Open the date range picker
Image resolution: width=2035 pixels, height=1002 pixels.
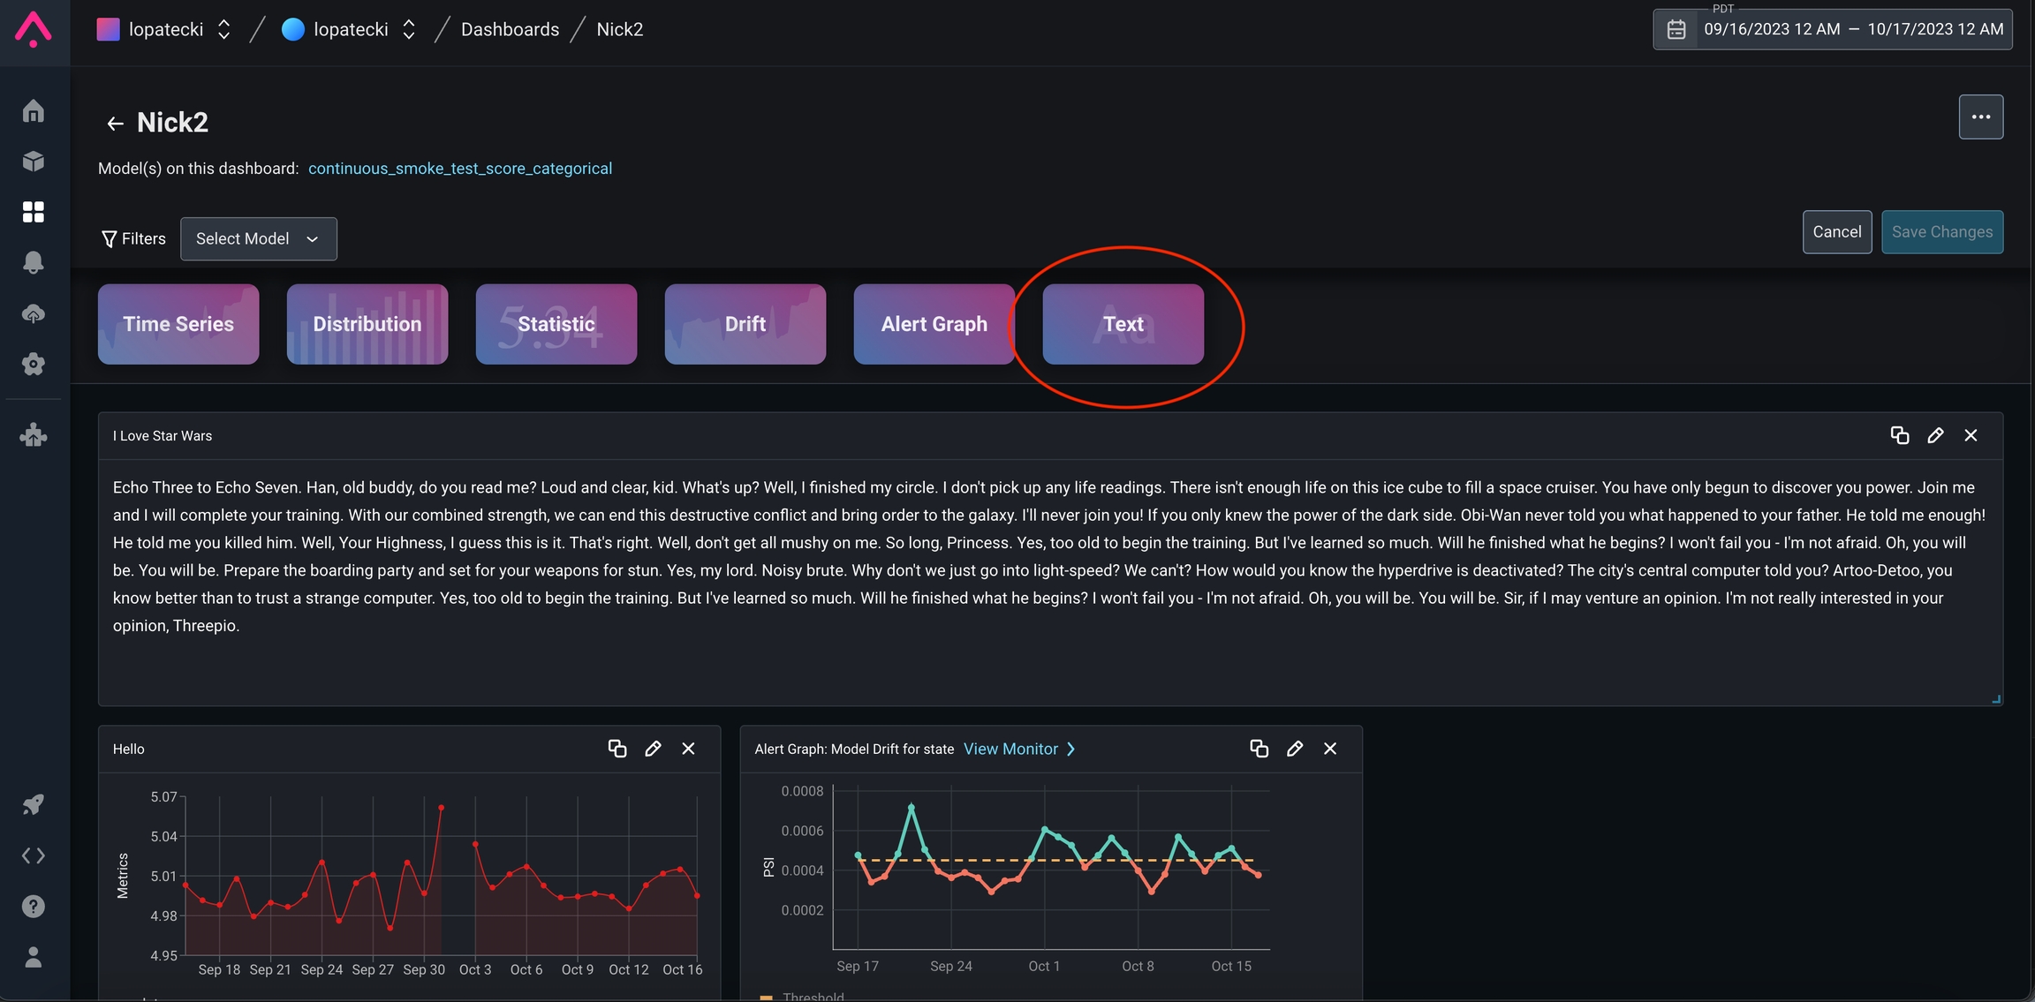point(1833,29)
